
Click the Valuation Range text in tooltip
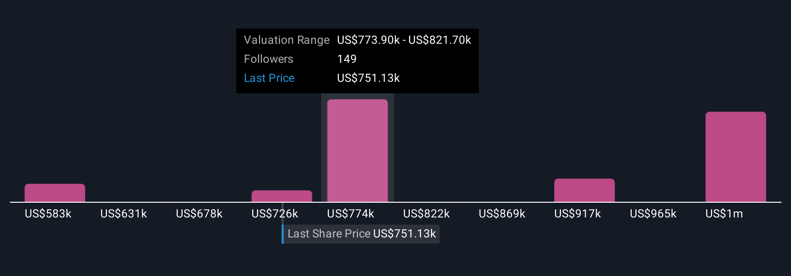tap(287, 40)
